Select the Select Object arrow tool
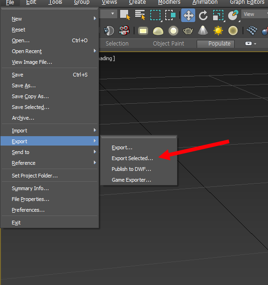This screenshot has height=285, width=268. 125,15
